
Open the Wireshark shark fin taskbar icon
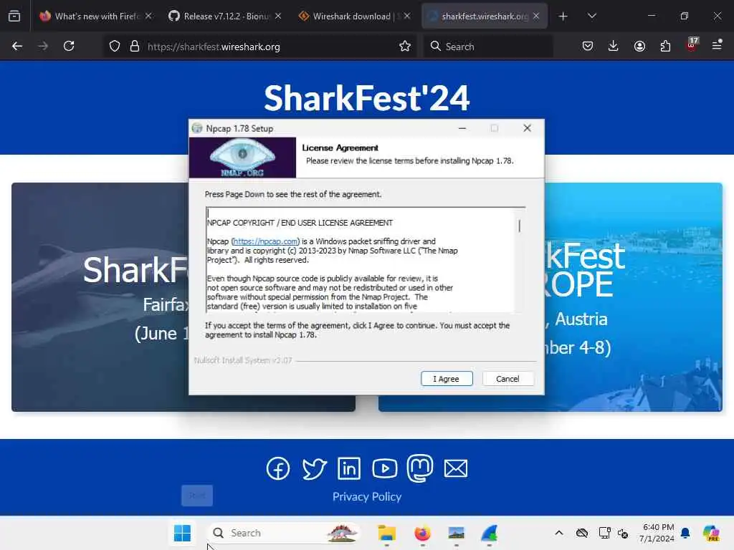click(489, 533)
